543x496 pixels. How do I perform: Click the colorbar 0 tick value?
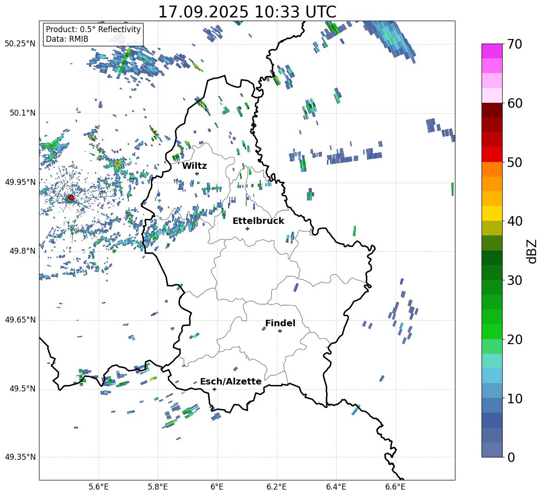pyautogui.click(x=511, y=457)
